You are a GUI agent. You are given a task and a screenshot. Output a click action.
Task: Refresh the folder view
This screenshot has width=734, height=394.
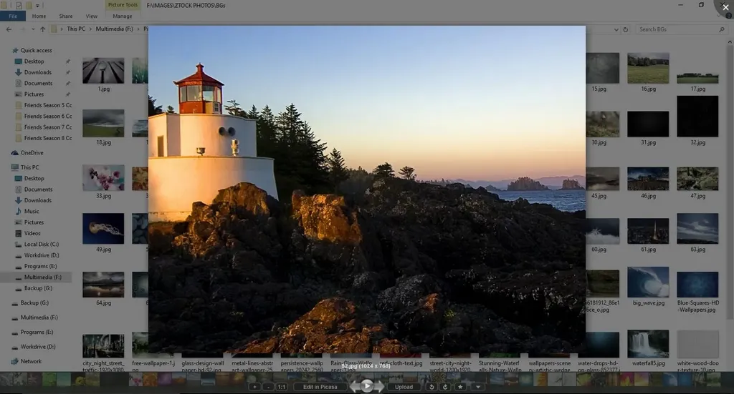click(x=625, y=29)
